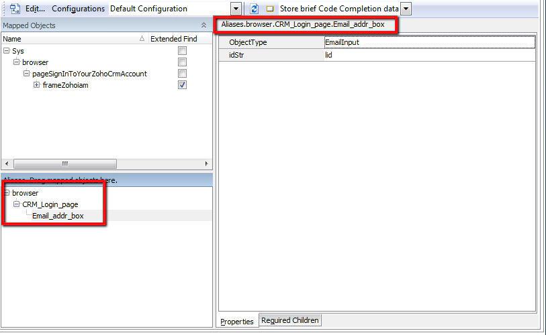Click the yellow Store Code Completion icon
The image size is (546, 335).
(270, 9)
